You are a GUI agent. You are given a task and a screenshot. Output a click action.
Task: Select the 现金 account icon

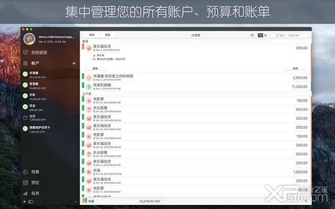pos(25,107)
